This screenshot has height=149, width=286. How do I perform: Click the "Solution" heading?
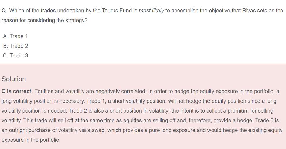point(14,79)
